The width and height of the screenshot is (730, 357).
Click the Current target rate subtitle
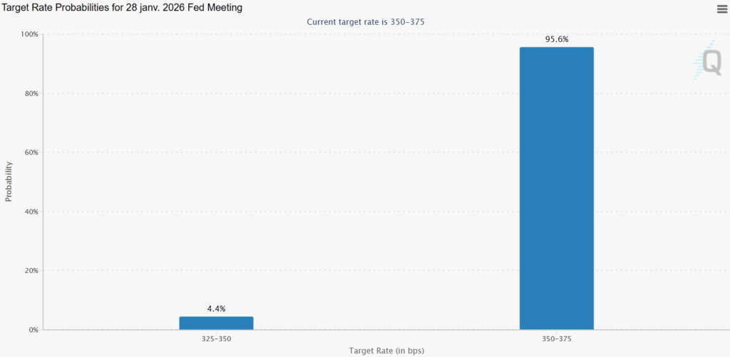[366, 21]
